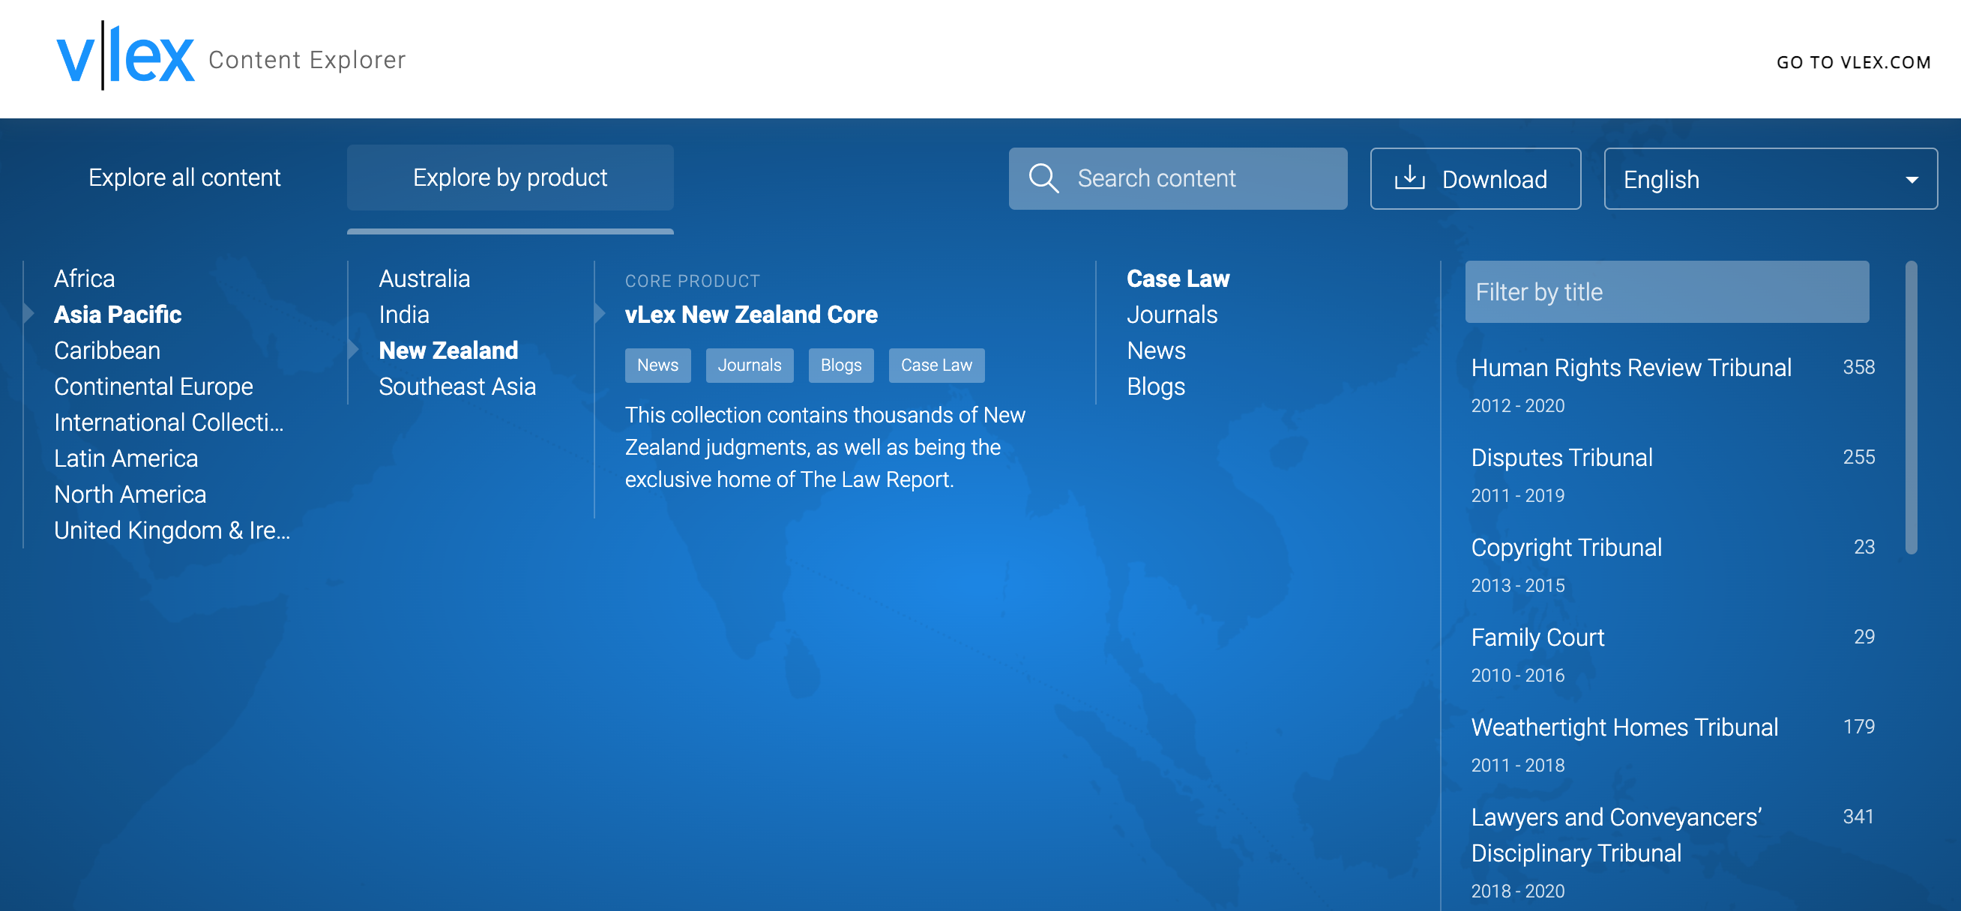1961x911 pixels.
Task: Select Blogs content type in list
Action: tap(1156, 387)
